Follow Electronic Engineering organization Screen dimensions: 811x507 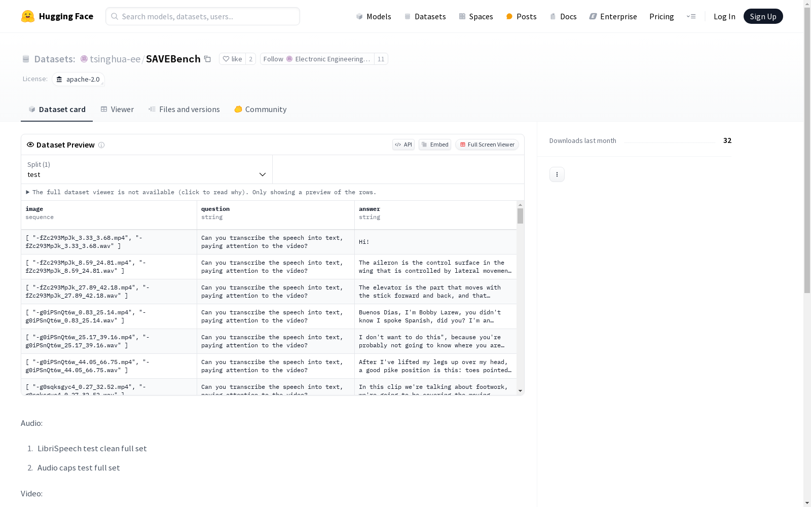coord(317,59)
